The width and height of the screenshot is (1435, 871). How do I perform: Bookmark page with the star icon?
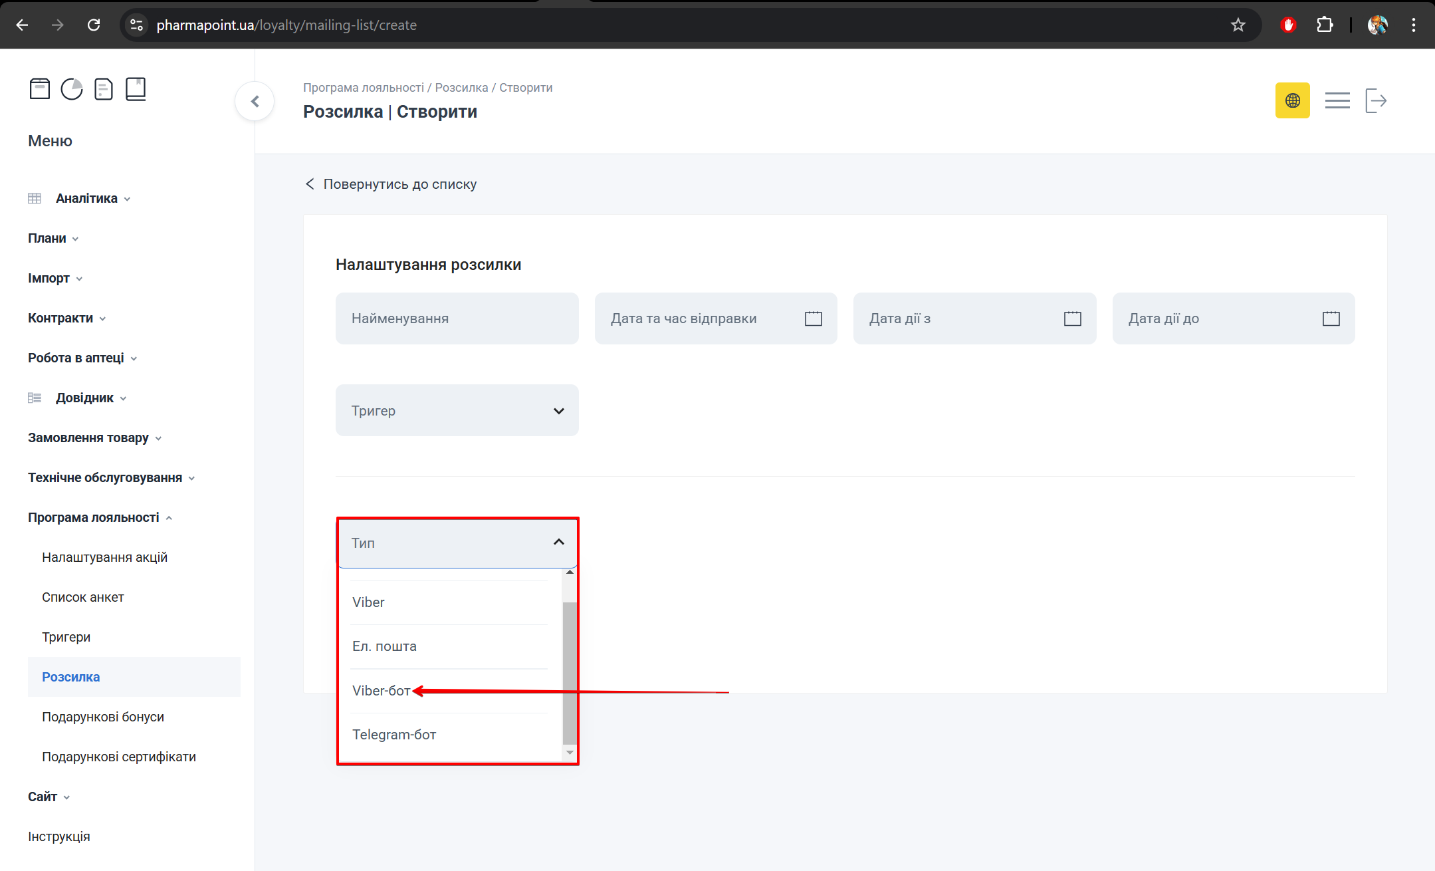(1238, 25)
